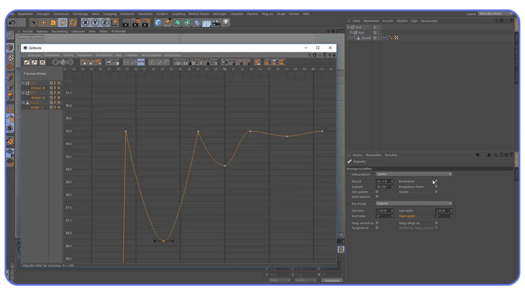This screenshot has width=525, height=295.
Task: Open the Layout selector labeled Start (Benutzer)
Action: [495, 13]
